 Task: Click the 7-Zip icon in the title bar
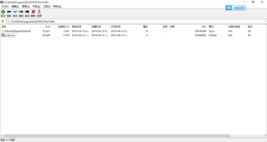click(x=2, y=2)
